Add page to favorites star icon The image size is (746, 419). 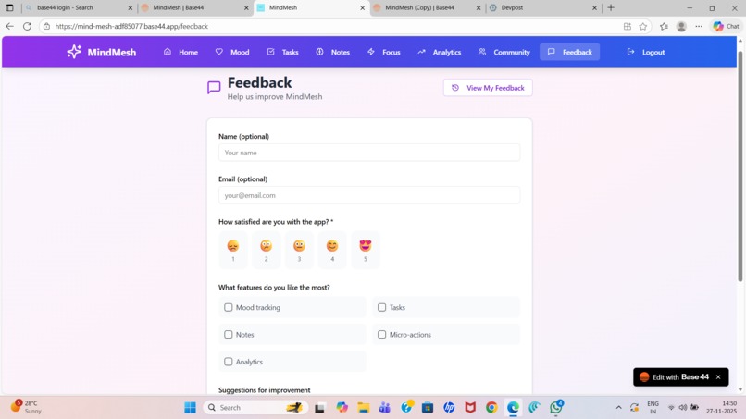(x=643, y=26)
